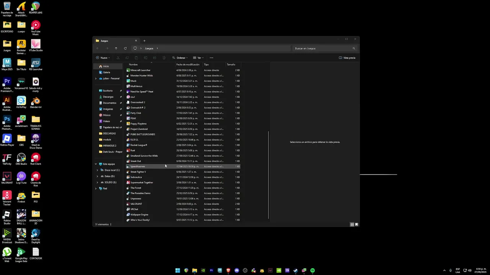The image size is (490, 275).
Task: Expand the Datos (D:) drive
Action: pos(98,176)
